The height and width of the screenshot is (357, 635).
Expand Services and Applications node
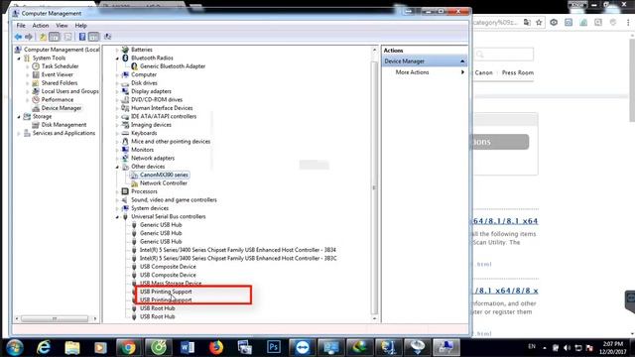point(19,133)
